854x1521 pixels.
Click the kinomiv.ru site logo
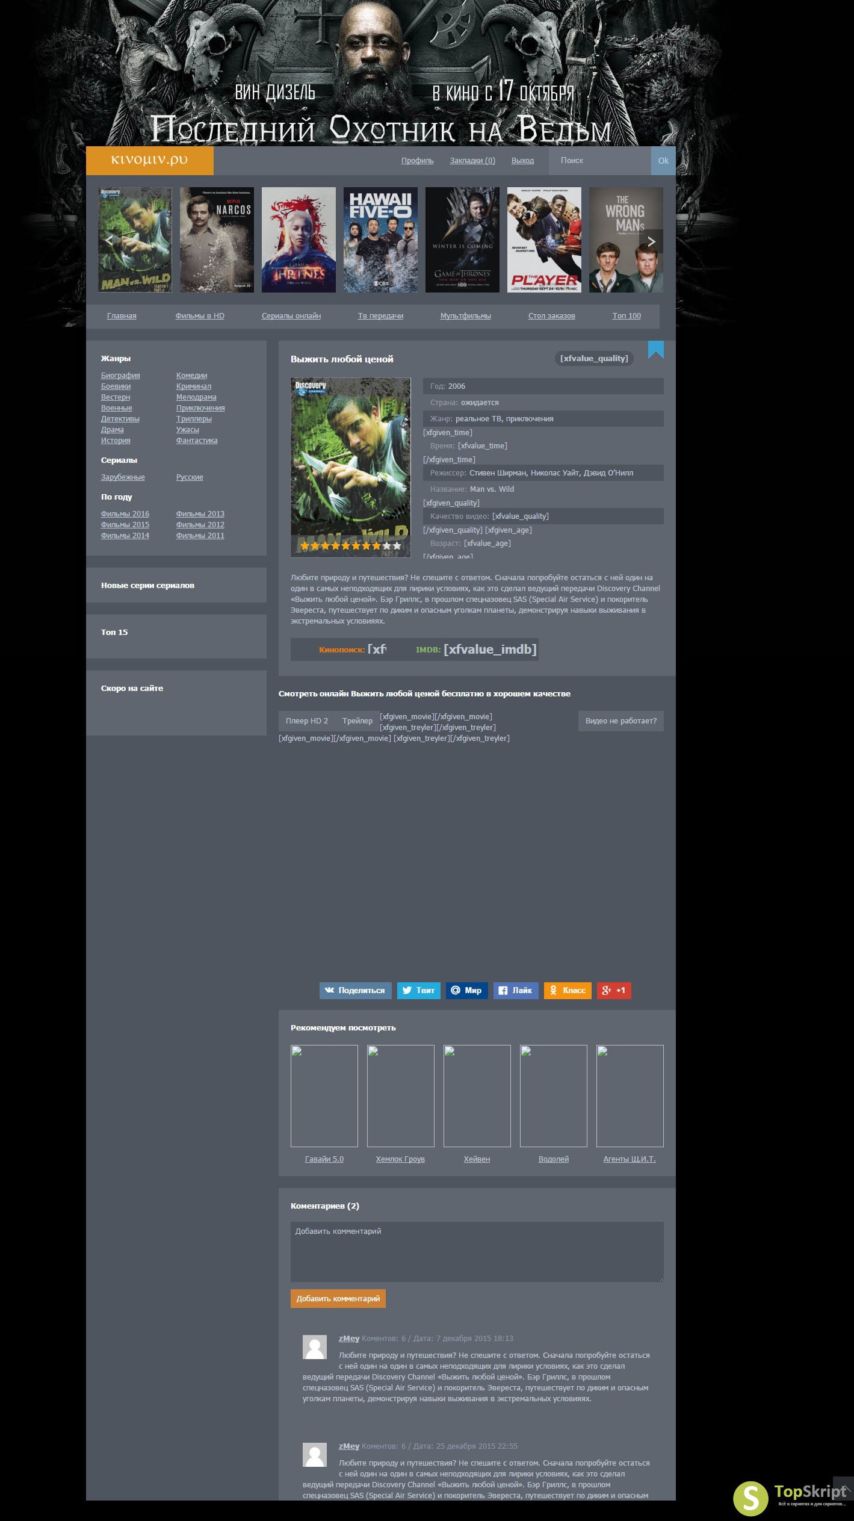pos(149,160)
